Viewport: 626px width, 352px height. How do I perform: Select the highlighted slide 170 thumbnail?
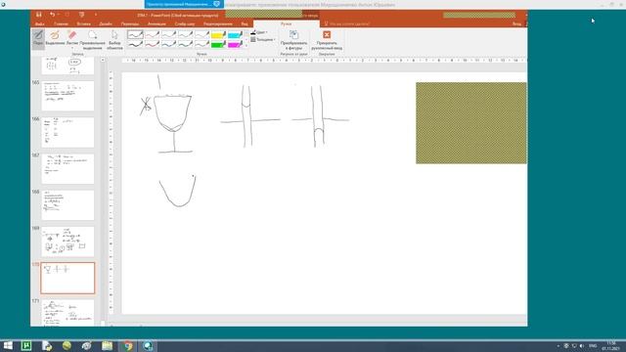67,278
